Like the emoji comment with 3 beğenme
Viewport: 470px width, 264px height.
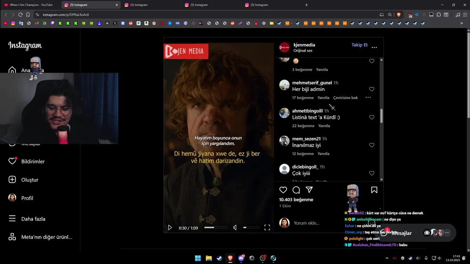372,61
